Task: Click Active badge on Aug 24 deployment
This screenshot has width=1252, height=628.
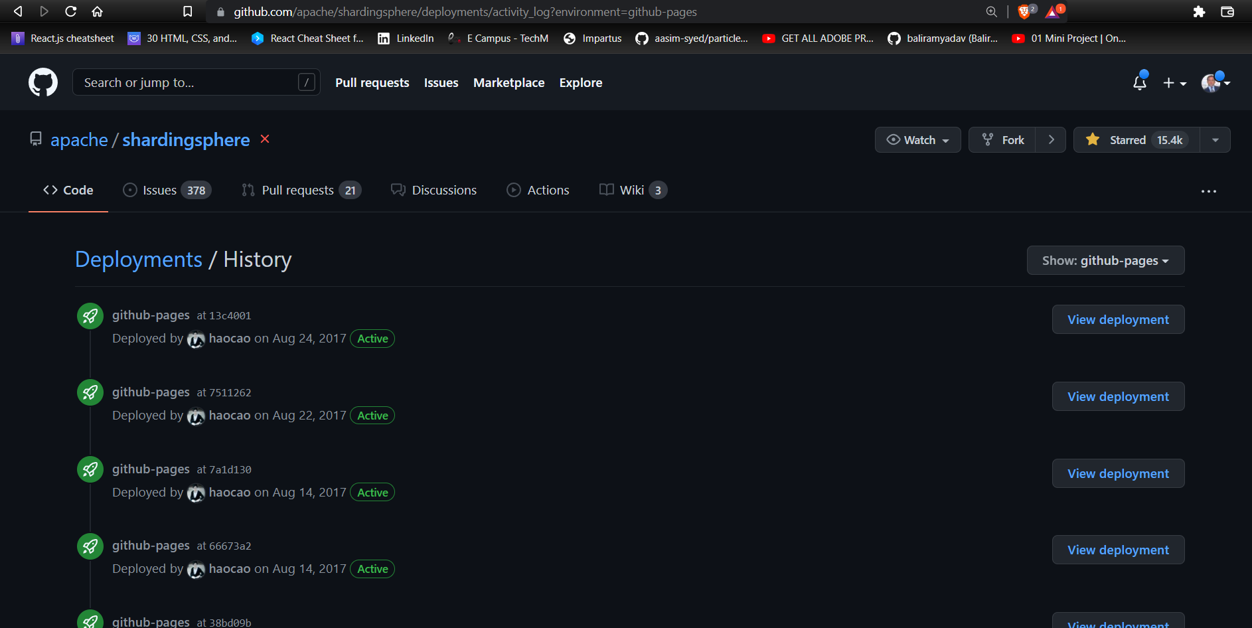Action: [x=372, y=339]
